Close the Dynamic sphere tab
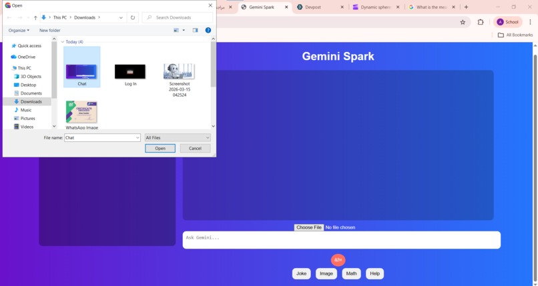Viewport: 538px width, 286px height. pos(398,7)
